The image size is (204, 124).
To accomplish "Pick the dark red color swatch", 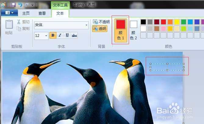I will pyautogui.click(x=157, y=22).
